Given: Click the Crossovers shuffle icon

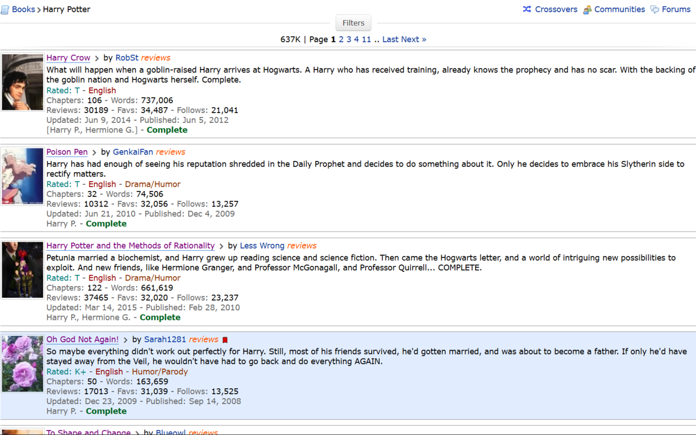Looking at the screenshot, I should 527,9.
